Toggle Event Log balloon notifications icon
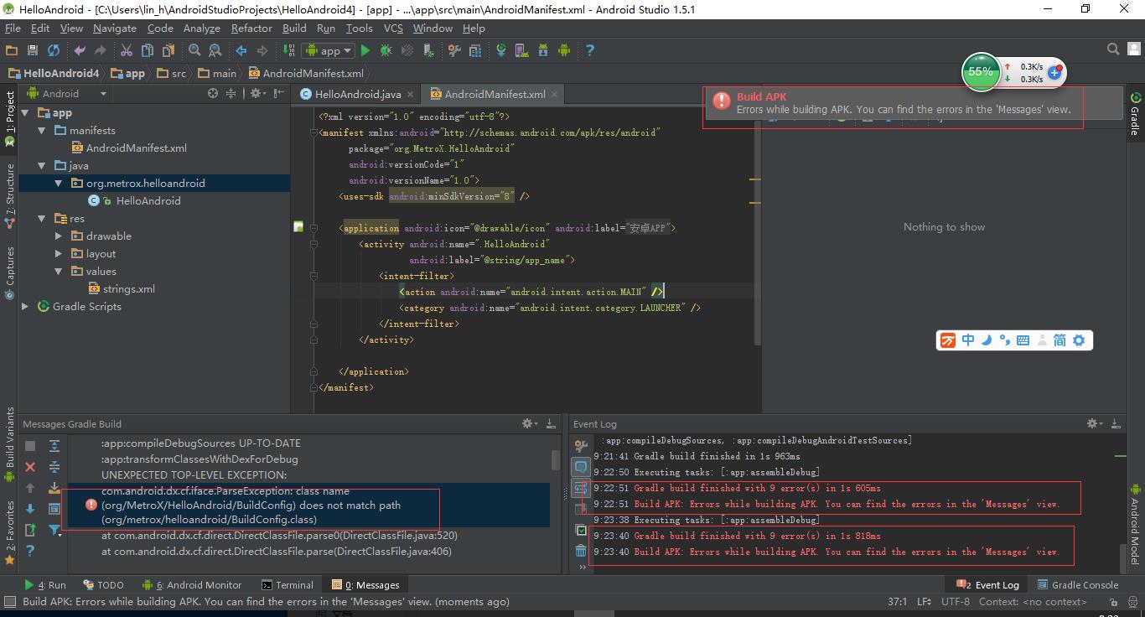 tap(581, 467)
